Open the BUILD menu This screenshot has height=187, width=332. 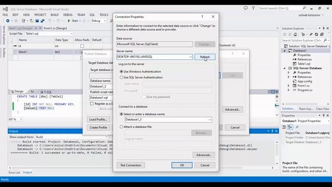tap(54, 15)
